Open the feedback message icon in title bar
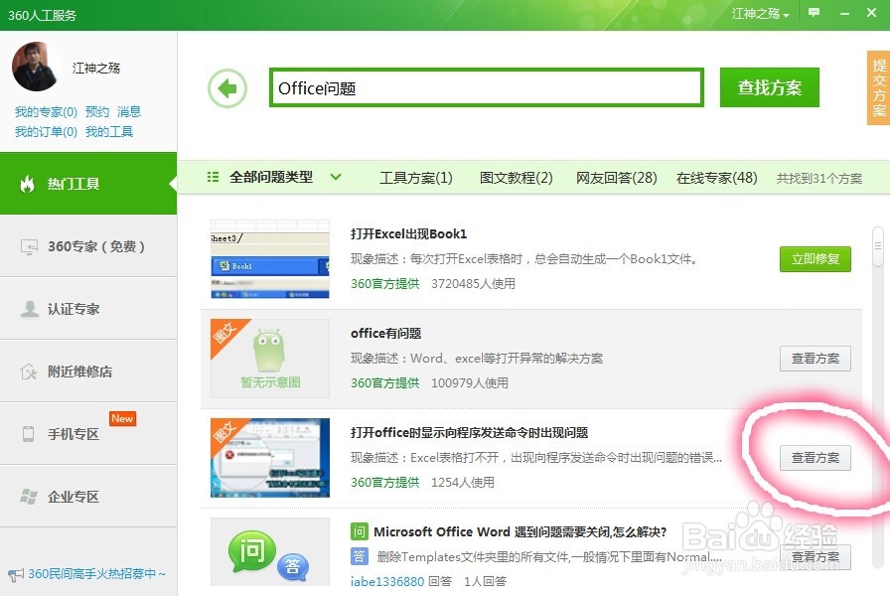 click(x=814, y=13)
